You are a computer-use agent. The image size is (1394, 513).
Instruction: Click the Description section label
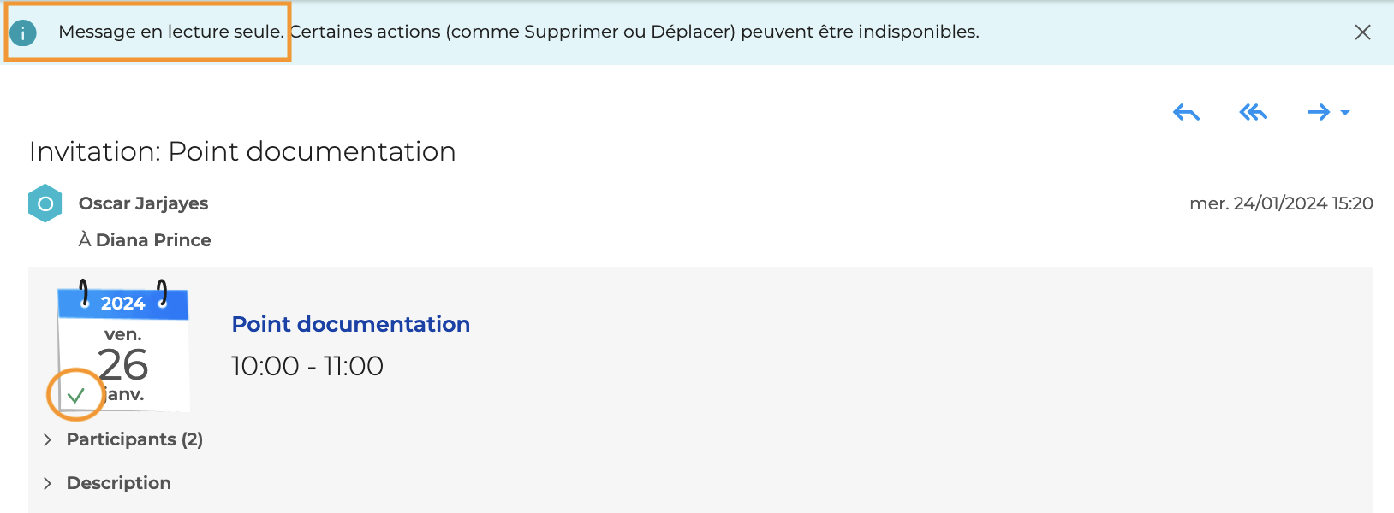point(119,483)
